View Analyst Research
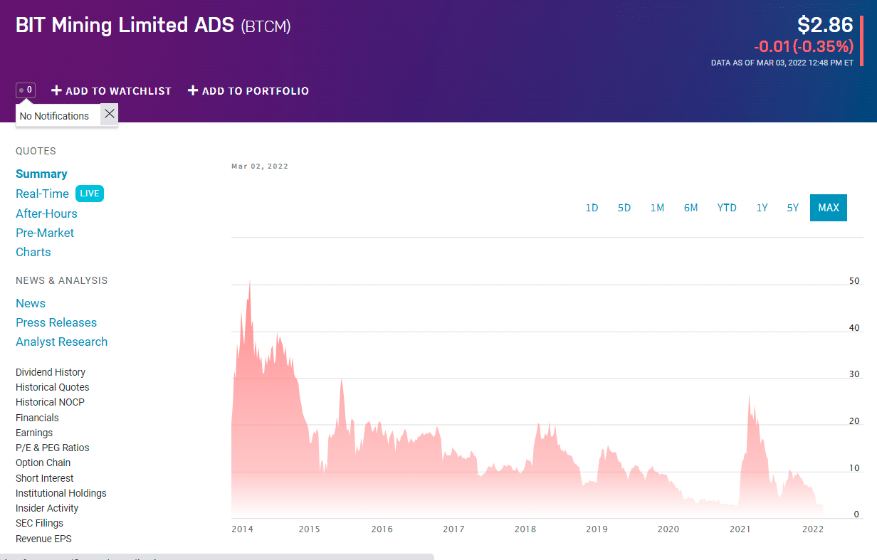 coord(62,342)
